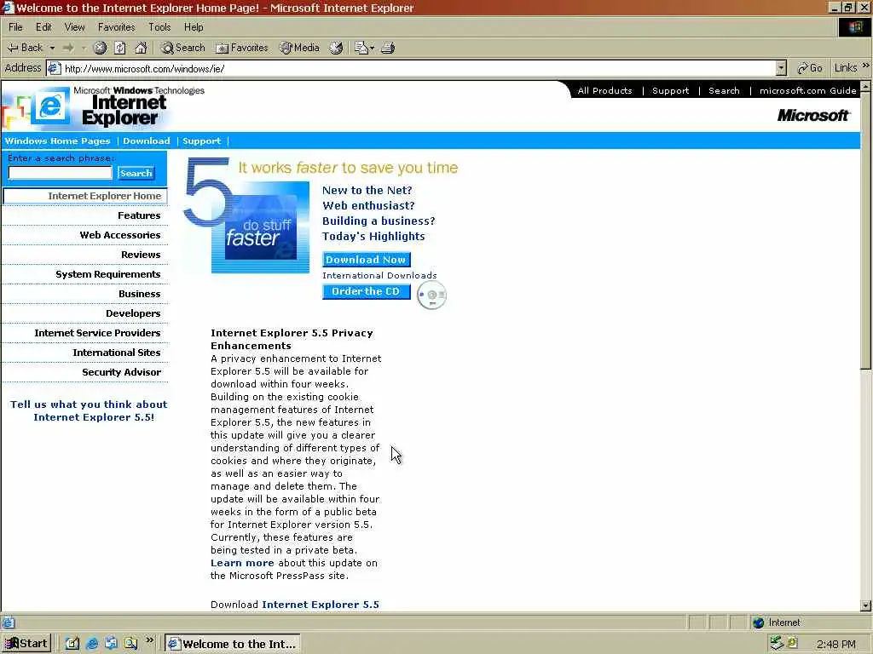Refresh the page using the Refresh icon
Image resolution: width=873 pixels, height=654 pixels.
[x=120, y=48]
